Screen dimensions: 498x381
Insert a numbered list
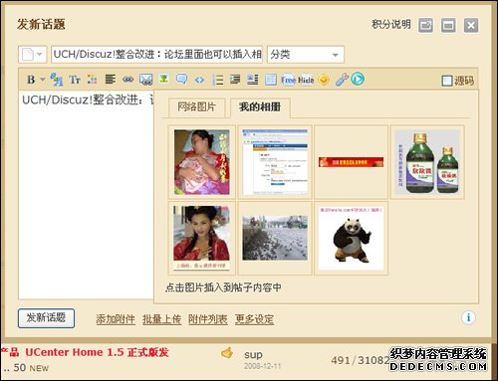218,80
